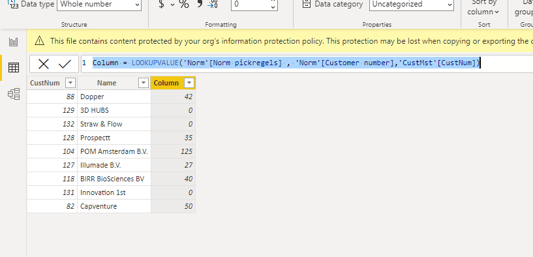Select the Prospectt name cell
This screenshot has width=533, height=257.
[114, 138]
